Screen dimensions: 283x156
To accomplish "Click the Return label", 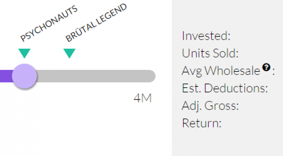I will coord(201,123).
